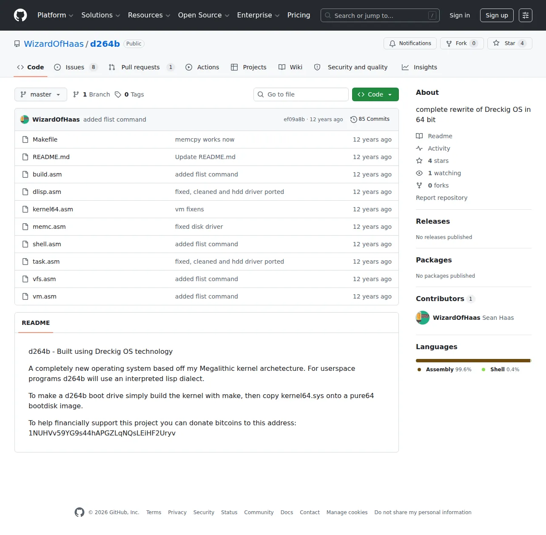Select the README tab heading
Screen dimensions: 546x535
[x=36, y=323]
